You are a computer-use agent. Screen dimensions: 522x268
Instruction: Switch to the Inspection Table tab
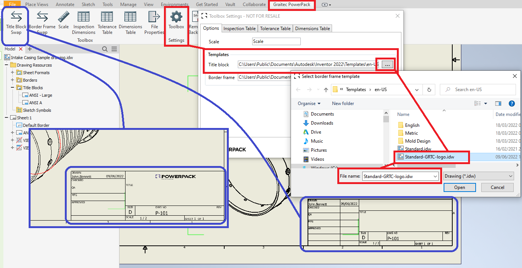tap(239, 29)
